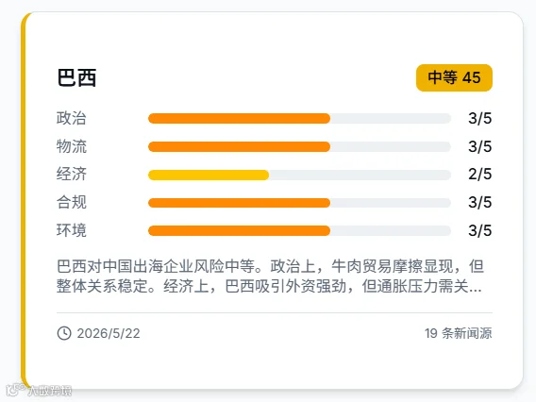Click the 3/5 score for 政治
This screenshot has height=402, width=536.
(480, 119)
